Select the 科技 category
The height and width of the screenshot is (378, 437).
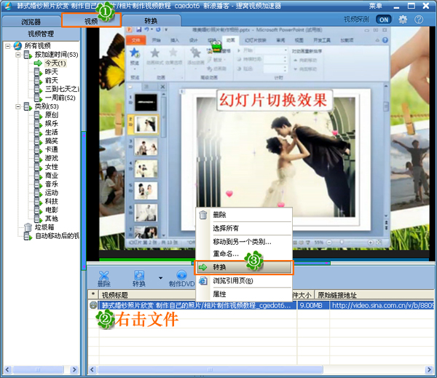(52, 201)
